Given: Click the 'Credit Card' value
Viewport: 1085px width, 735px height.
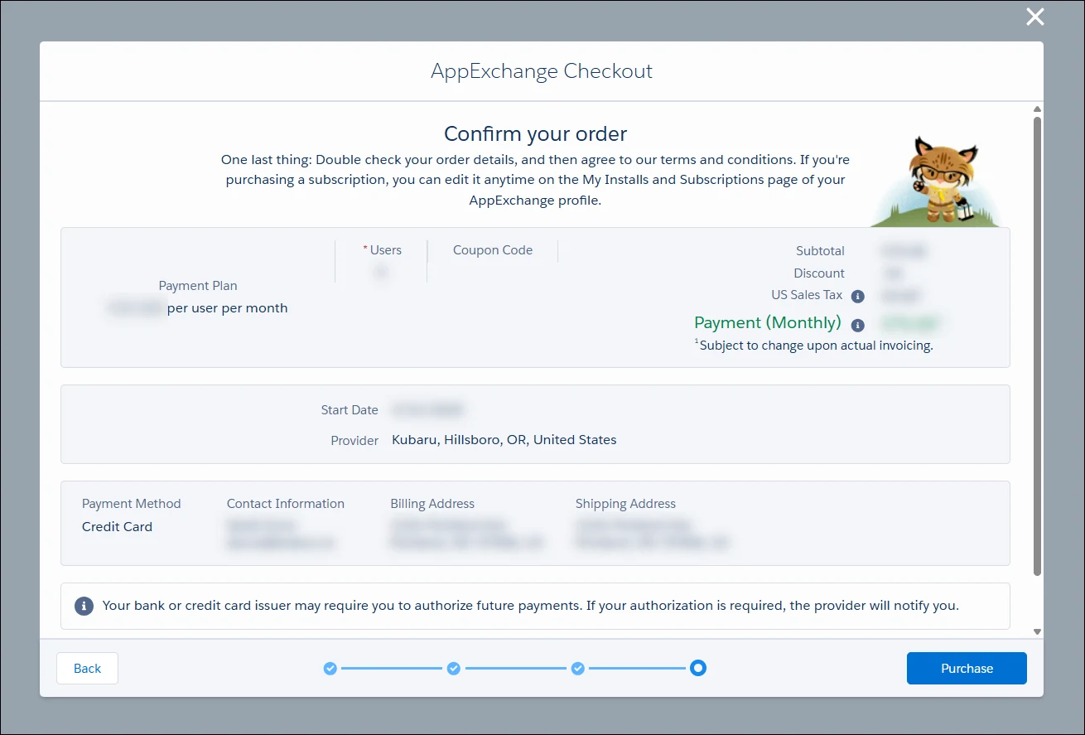Looking at the screenshot, I should (x=118, y=527).
